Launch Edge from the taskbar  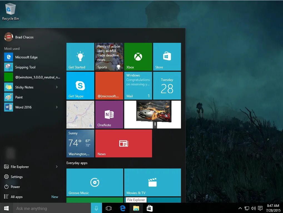pos(123,208)
